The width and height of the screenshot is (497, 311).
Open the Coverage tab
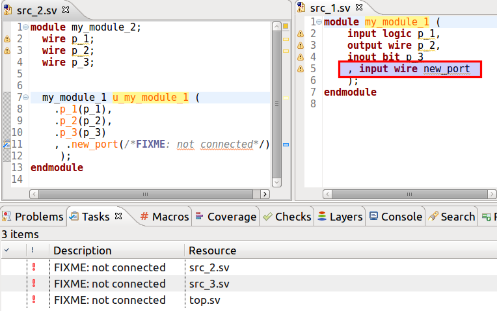226,217
